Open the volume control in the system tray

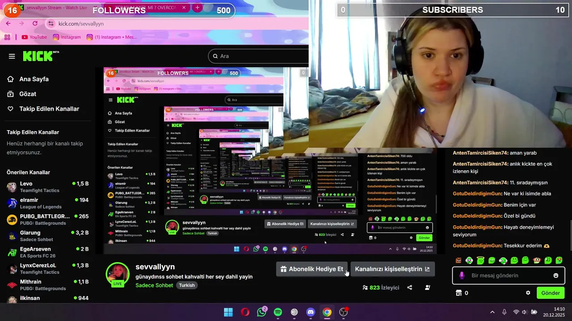click(x=524, y=312)
